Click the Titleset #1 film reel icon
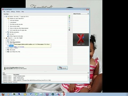Viewport: 128px width, 96px height. pyautogui.click(x=6, y=38)
